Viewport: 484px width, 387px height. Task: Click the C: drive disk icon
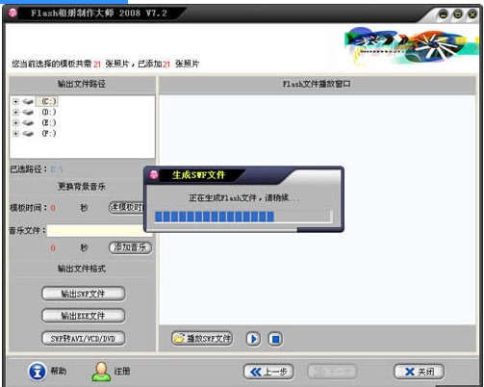(28, 101)
